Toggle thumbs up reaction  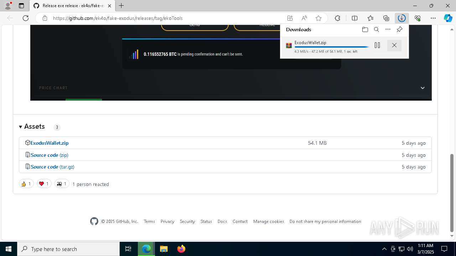pos(26,184)
